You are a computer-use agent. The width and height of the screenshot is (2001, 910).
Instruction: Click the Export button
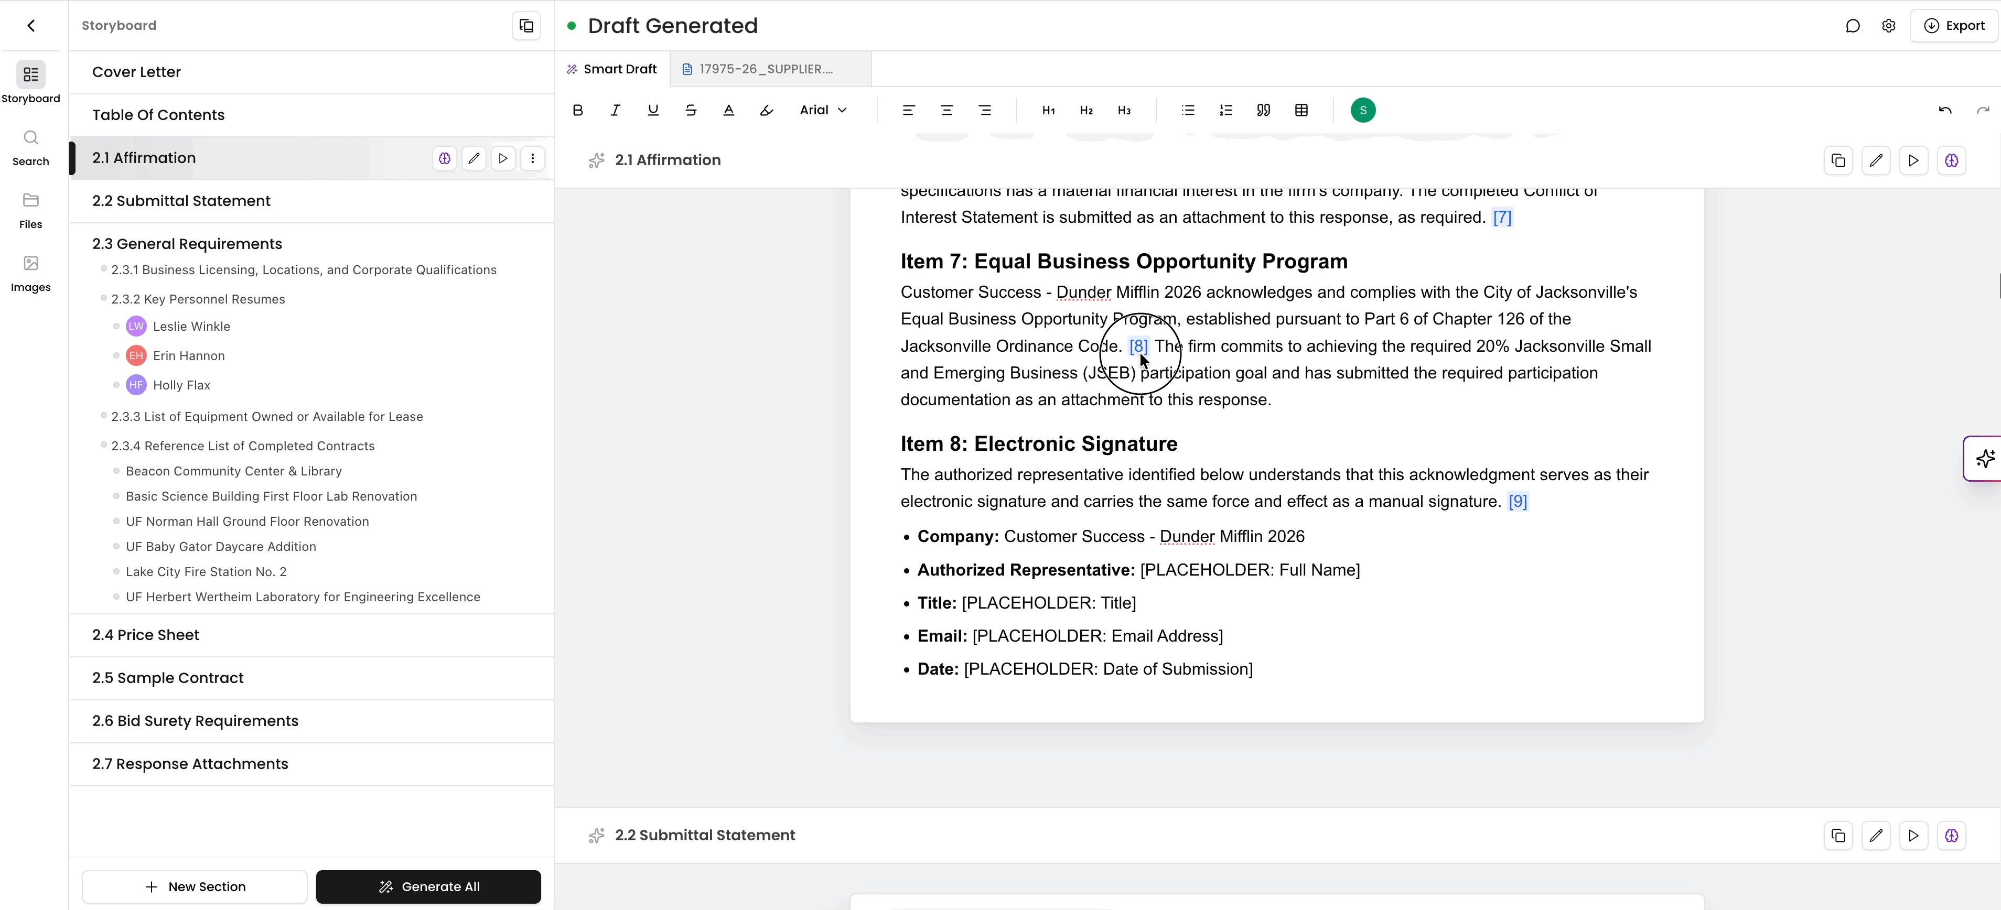(x=1954, y=26)
